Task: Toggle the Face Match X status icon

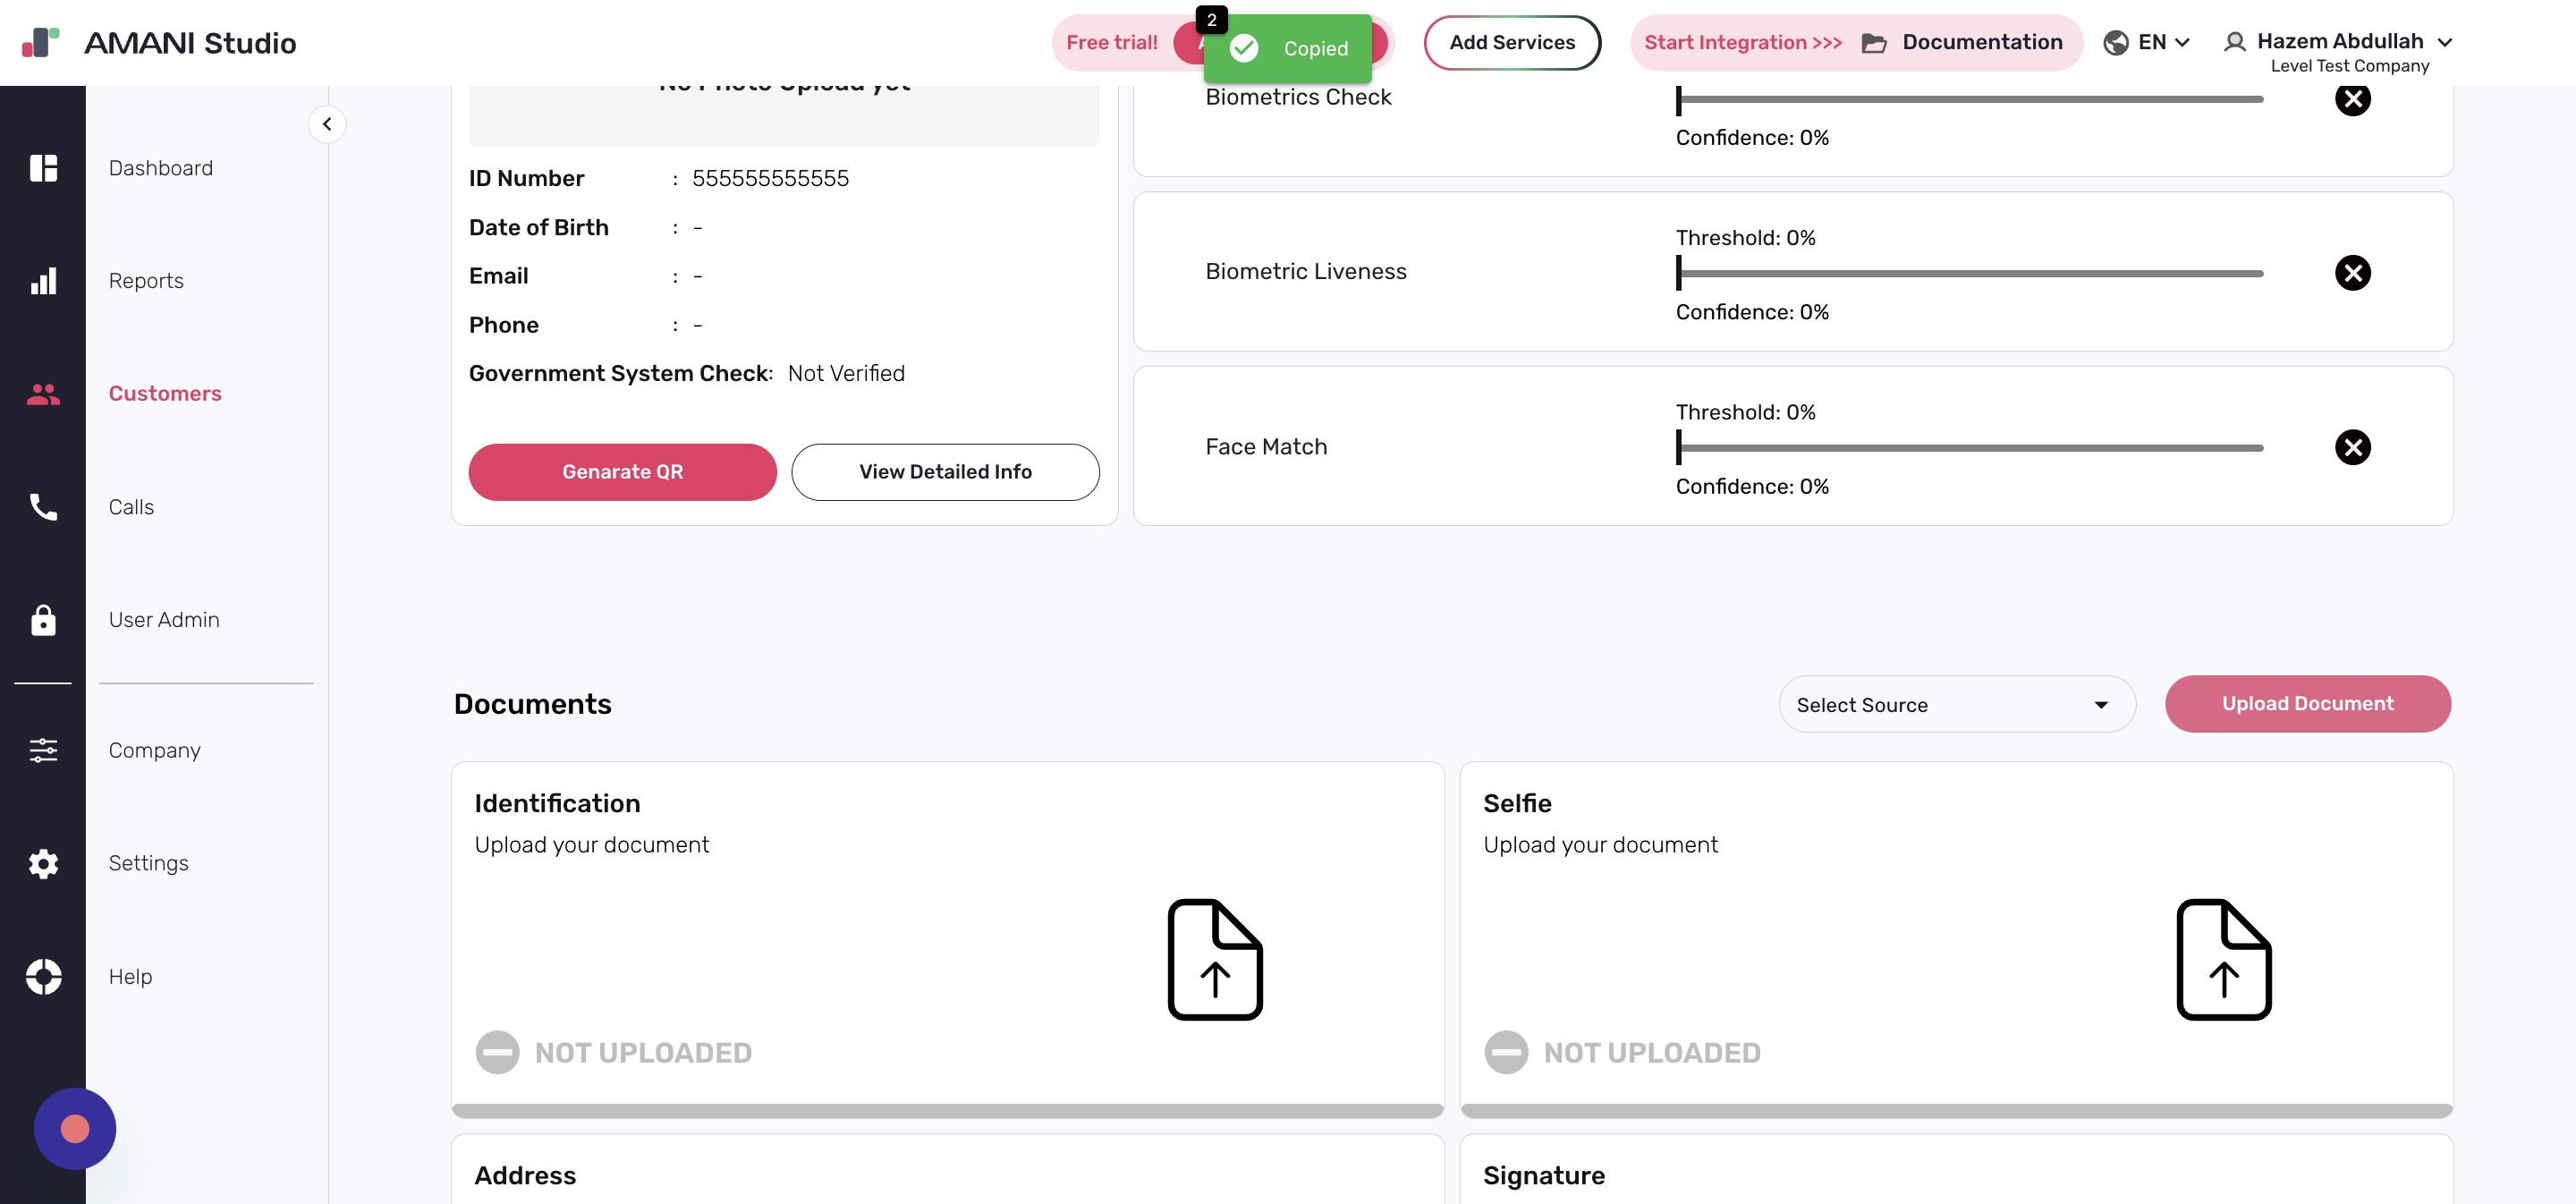Action: click(x=2352, y=447)
